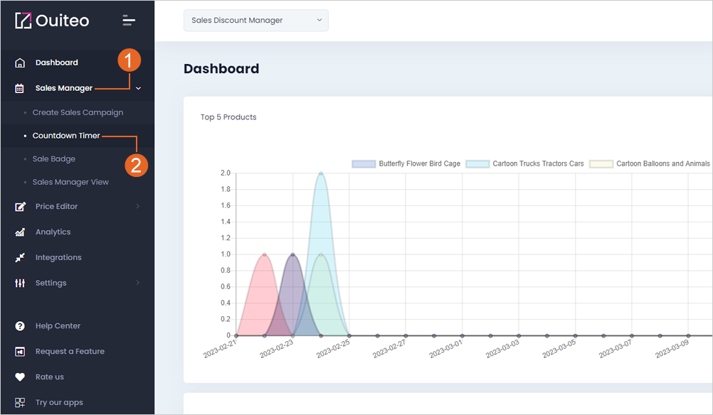Image resolution: width=713 pixels, height=415 pixels.
Task: Collapse the Sales Manager submenu chevron
Action: pyautogui.click(x=138, y=88)
